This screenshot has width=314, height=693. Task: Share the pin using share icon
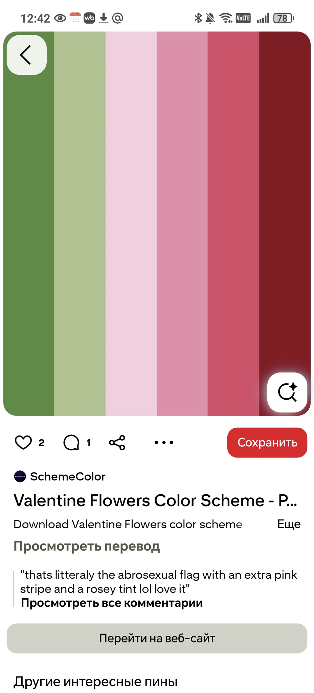[x=117, y=442]
